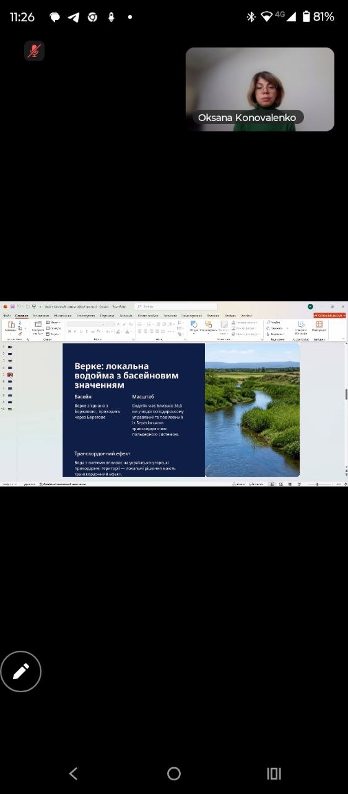
Task: Click the Масштаб heading on slide
Action: pyautogui.click(x=143, y=396)
